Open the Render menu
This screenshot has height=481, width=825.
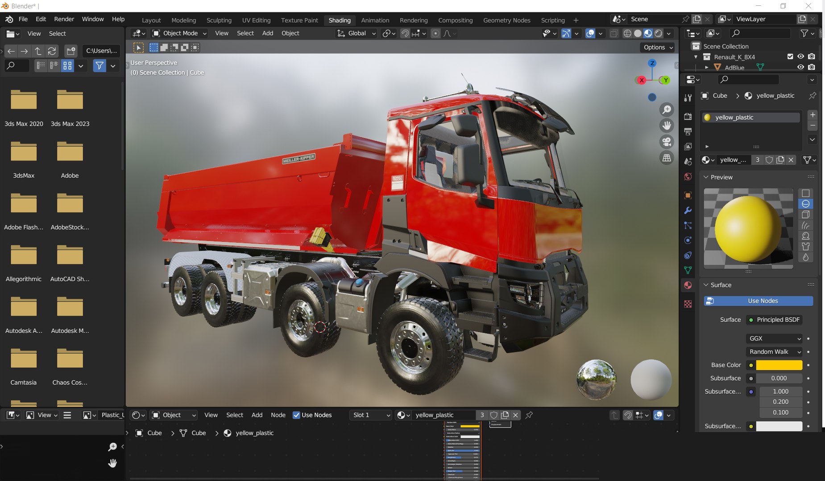click(64, 19)
